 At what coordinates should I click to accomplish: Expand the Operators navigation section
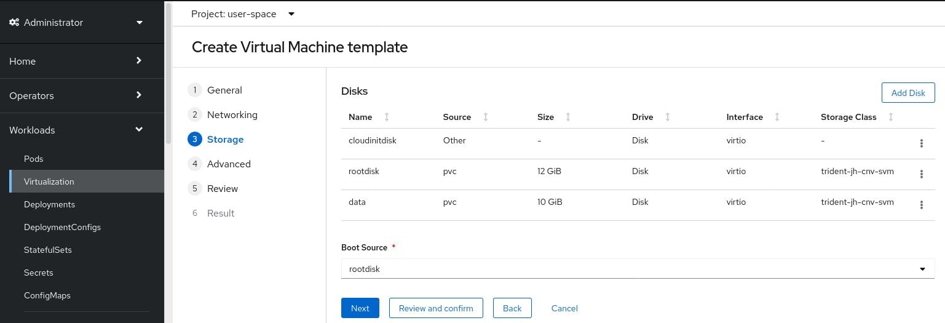tap(77, 95)
